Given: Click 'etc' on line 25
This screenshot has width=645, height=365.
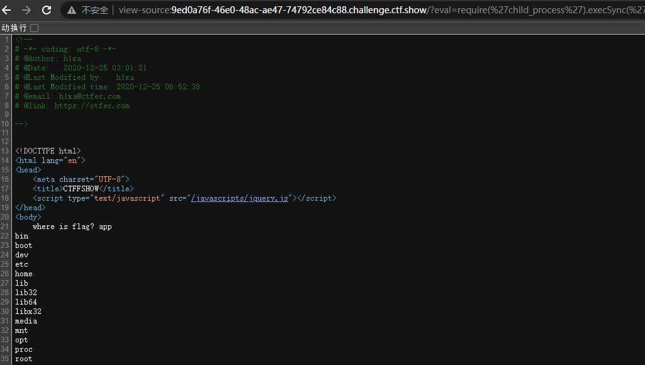Looking at the screenshot, I should click(21, 264).
